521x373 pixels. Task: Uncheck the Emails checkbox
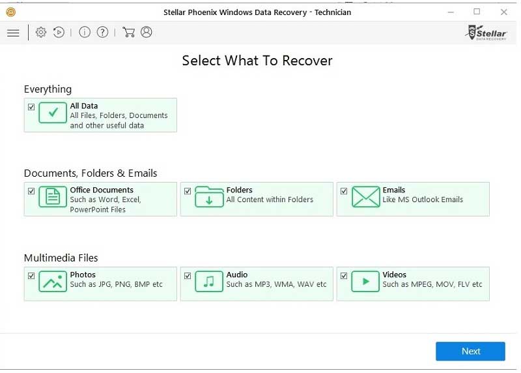pos(344,191)
